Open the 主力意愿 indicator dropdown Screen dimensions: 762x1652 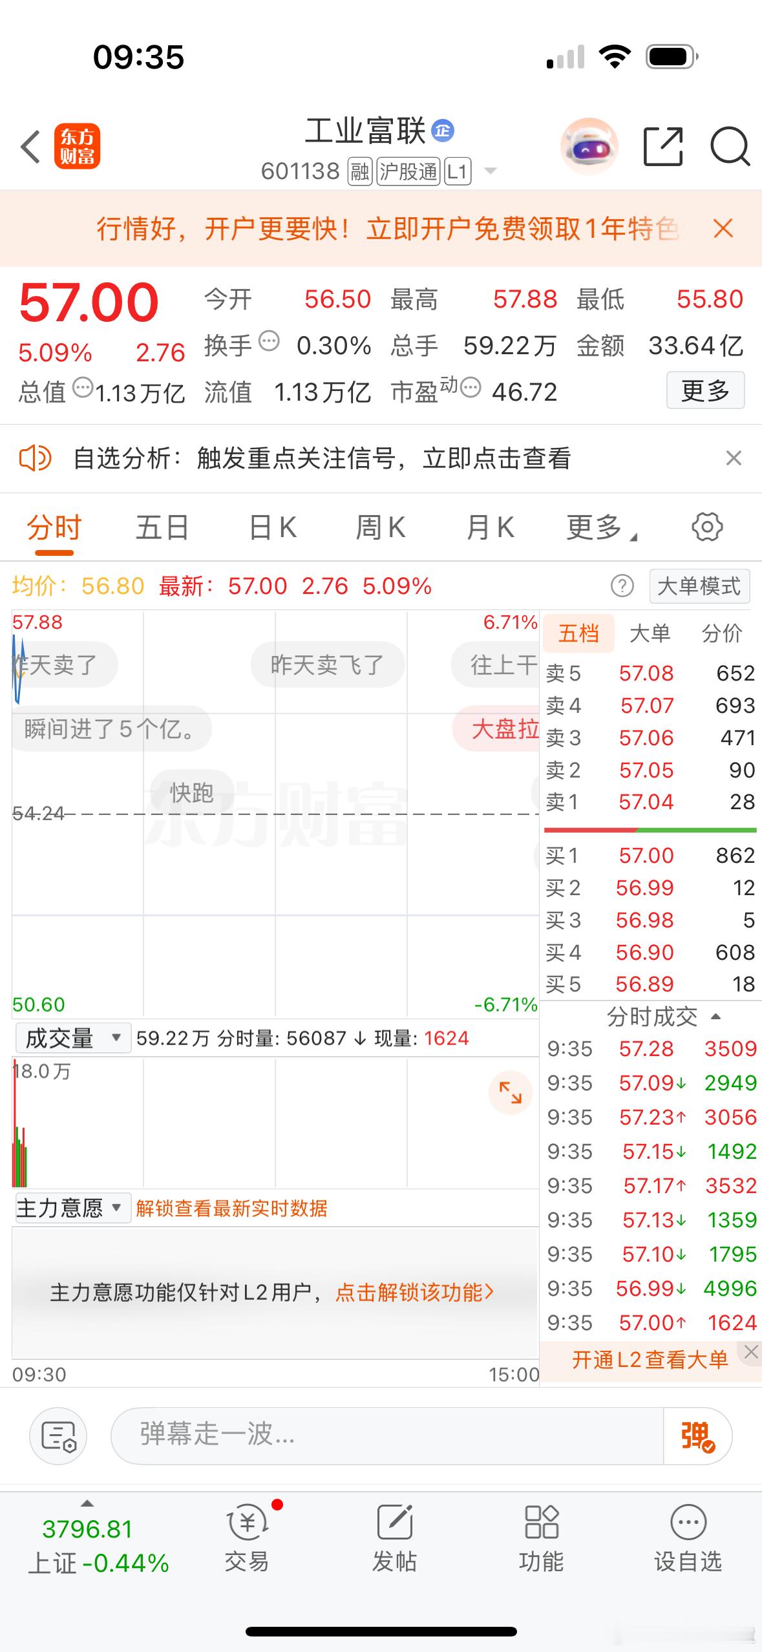(x=73, y=1207)
